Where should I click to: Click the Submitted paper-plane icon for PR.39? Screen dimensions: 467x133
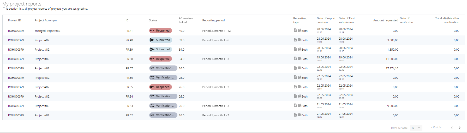click(152, 49)
